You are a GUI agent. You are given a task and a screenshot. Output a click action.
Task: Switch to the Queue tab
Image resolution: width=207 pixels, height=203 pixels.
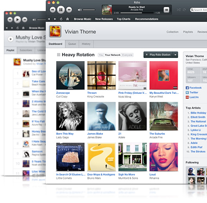(72, 44)
